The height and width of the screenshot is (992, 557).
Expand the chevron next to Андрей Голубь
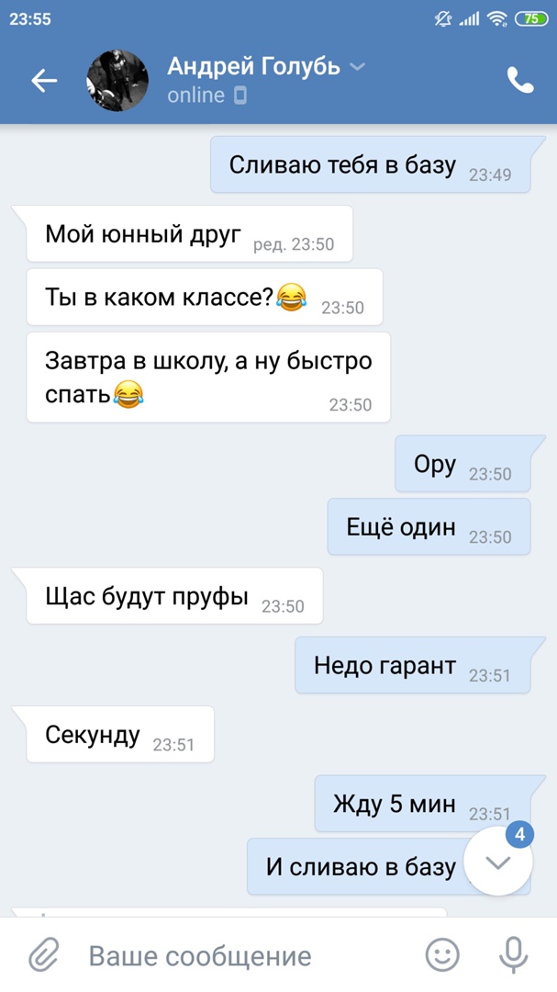[x=357, y=66]
